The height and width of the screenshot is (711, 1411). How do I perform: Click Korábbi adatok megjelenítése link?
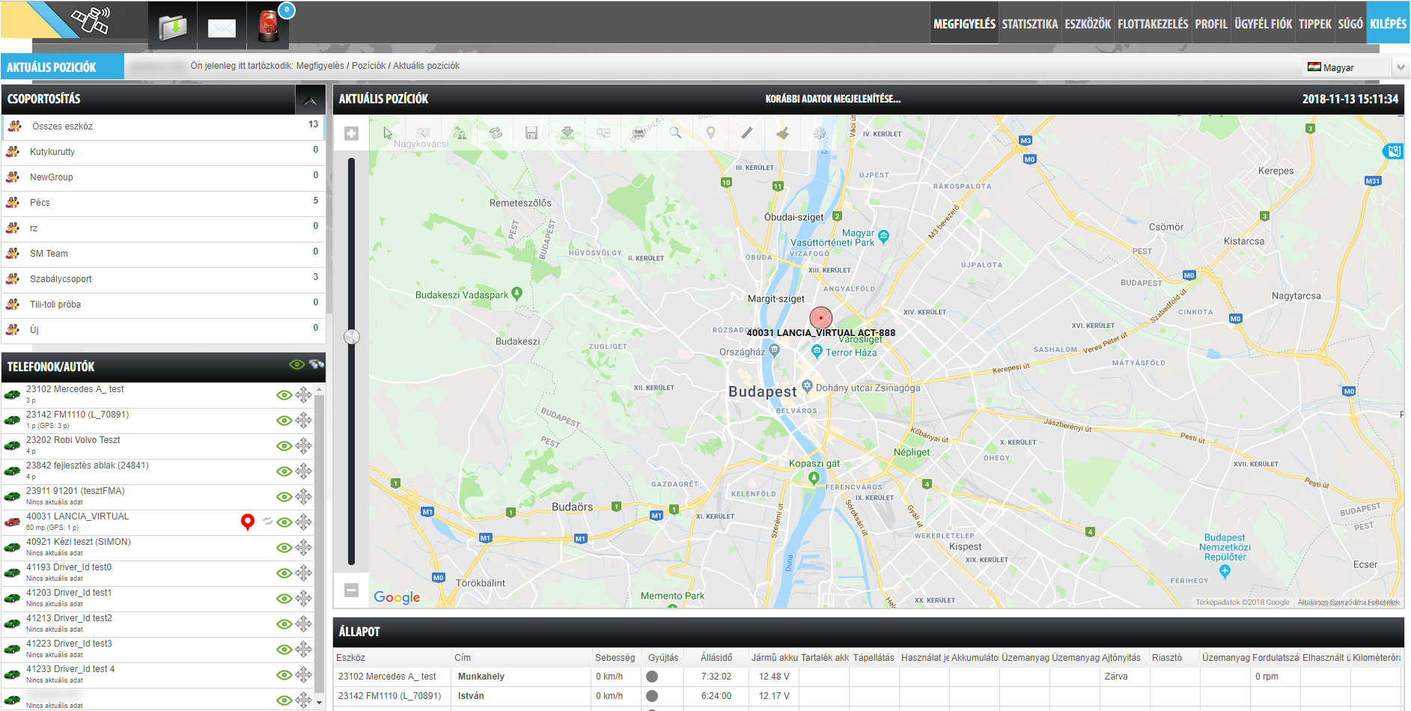click(832, 99)
